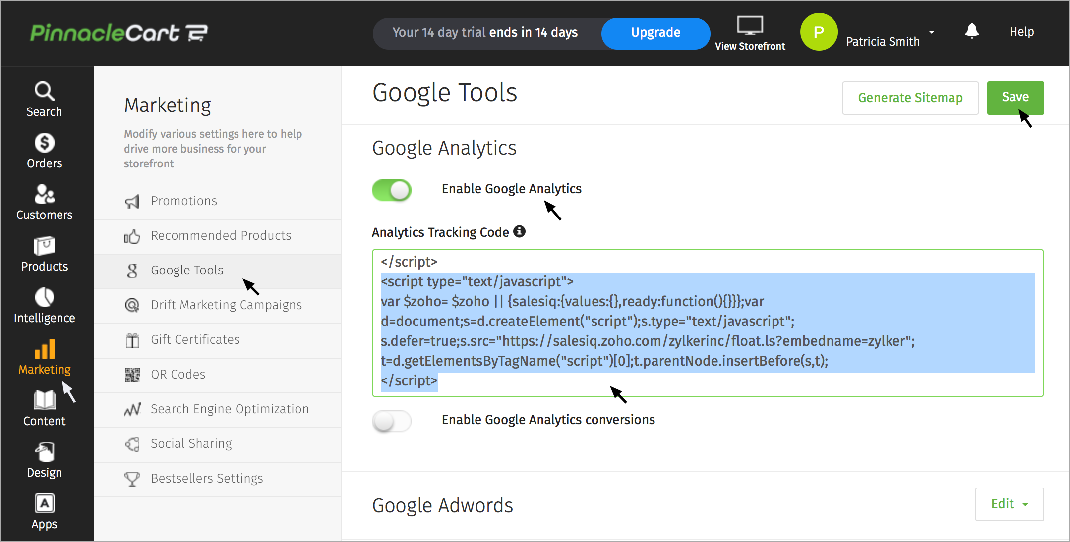Click the Drift Marketing Campaigns icon

click(x=132, y=305)
